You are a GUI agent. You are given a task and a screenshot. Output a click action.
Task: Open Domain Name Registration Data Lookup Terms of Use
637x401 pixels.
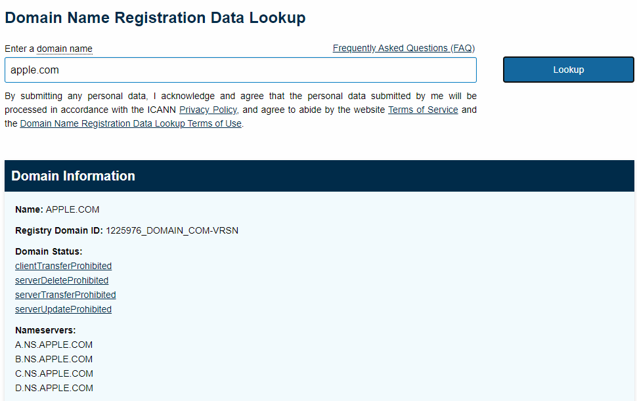[x=131, y=124]
